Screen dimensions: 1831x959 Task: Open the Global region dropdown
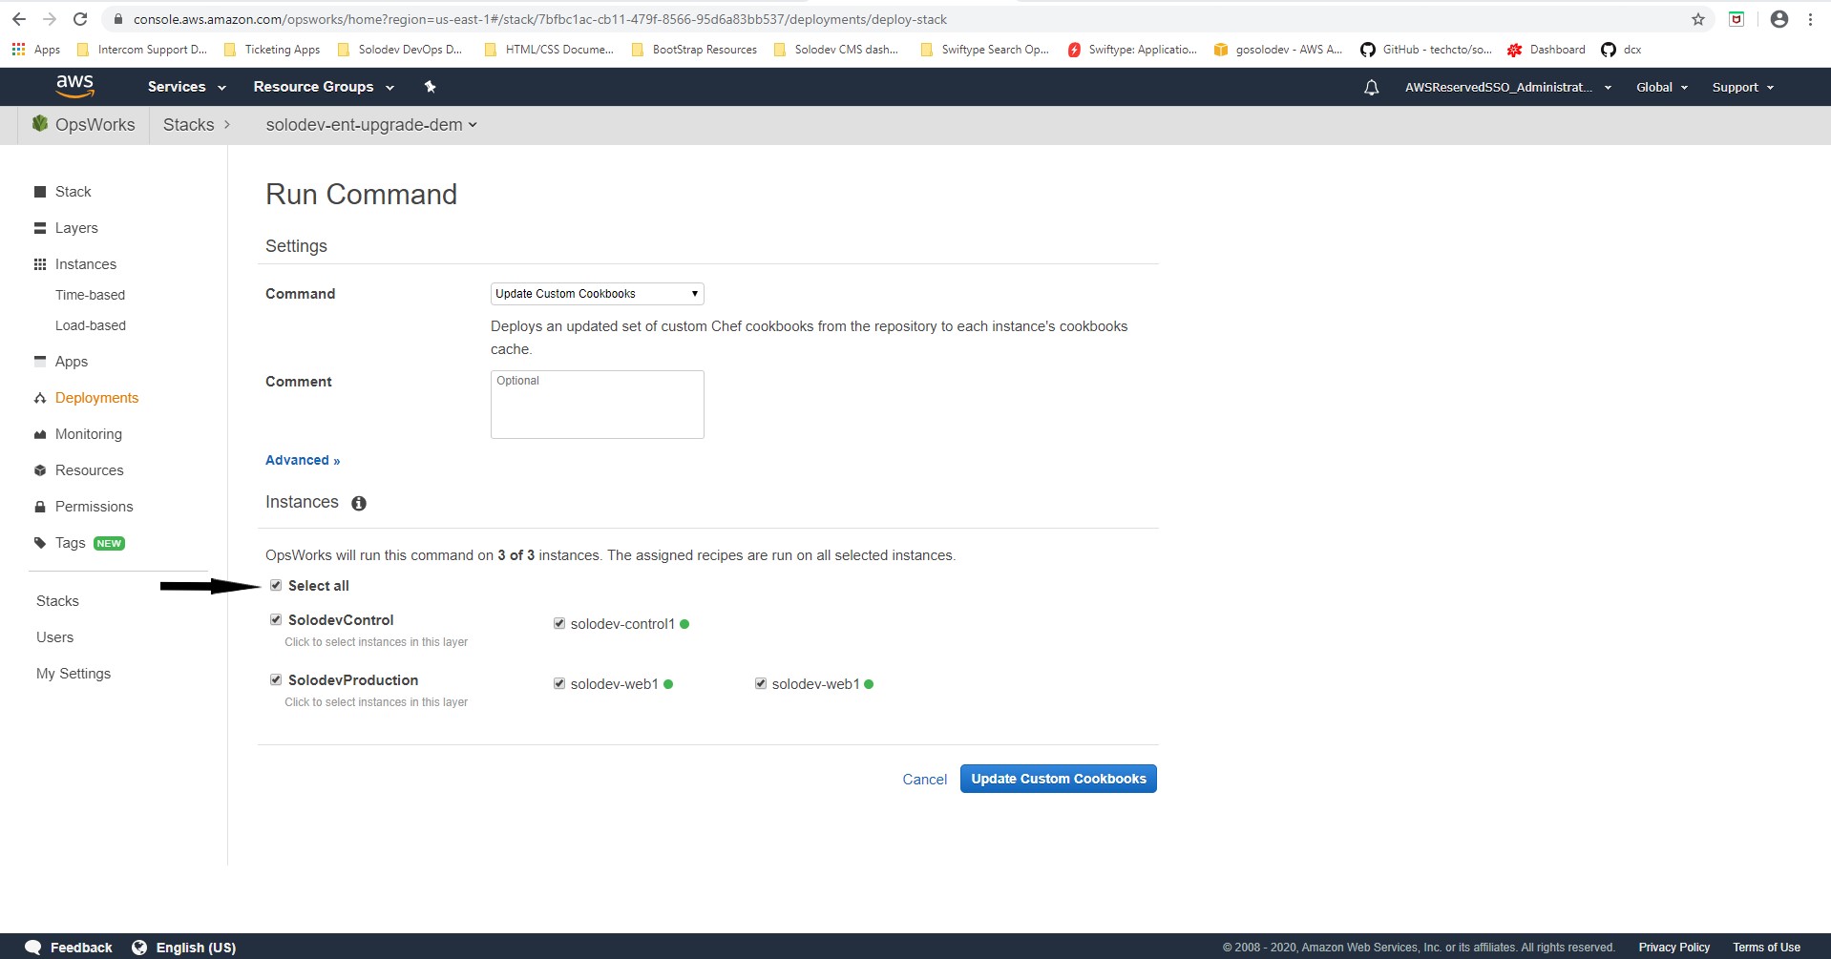click(1662, 87)
